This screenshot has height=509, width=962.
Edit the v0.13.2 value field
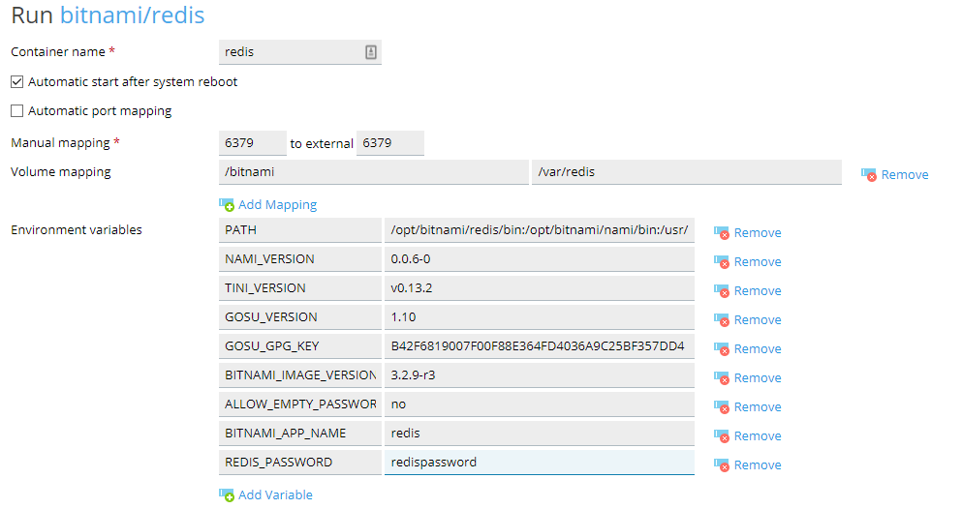[540, 287]
